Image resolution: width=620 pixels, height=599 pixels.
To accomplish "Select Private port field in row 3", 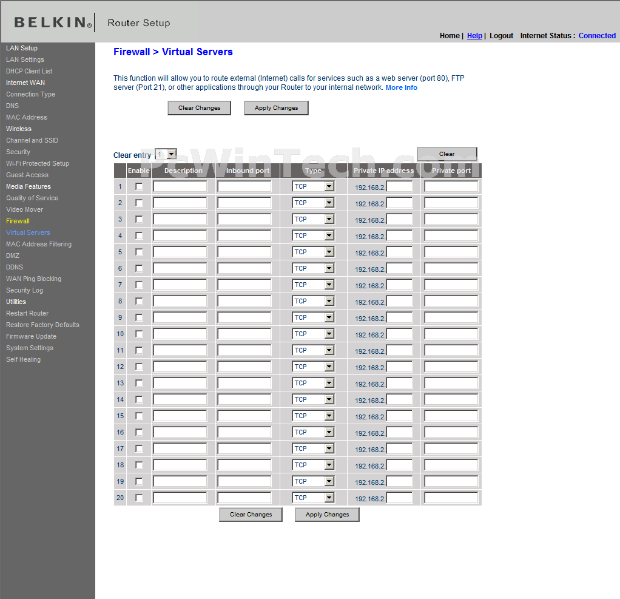I will tap(451, 219).
